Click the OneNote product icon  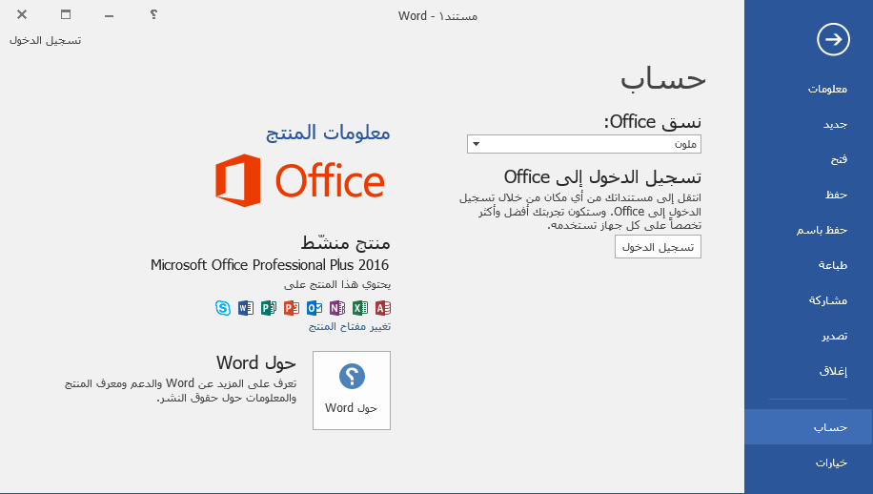[336, 307]
